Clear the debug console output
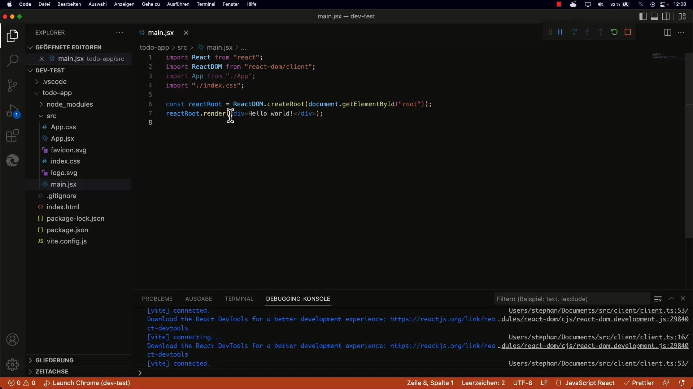This screenshot has height=389, width=693. point(658,299)
